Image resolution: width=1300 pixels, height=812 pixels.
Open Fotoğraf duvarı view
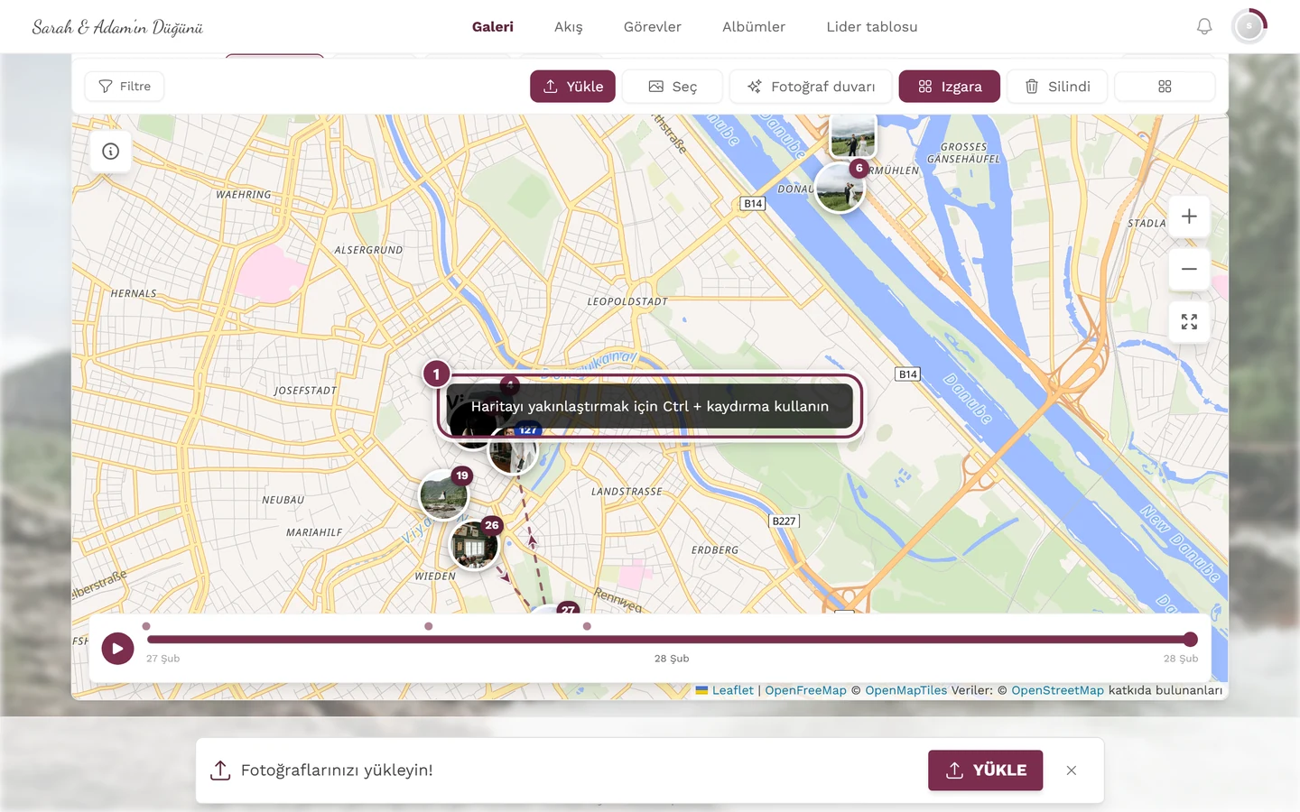pyautogui.click(x=811, y=87)
